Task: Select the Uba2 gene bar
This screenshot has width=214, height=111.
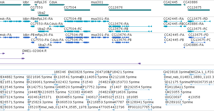Action: coord(43,15)
